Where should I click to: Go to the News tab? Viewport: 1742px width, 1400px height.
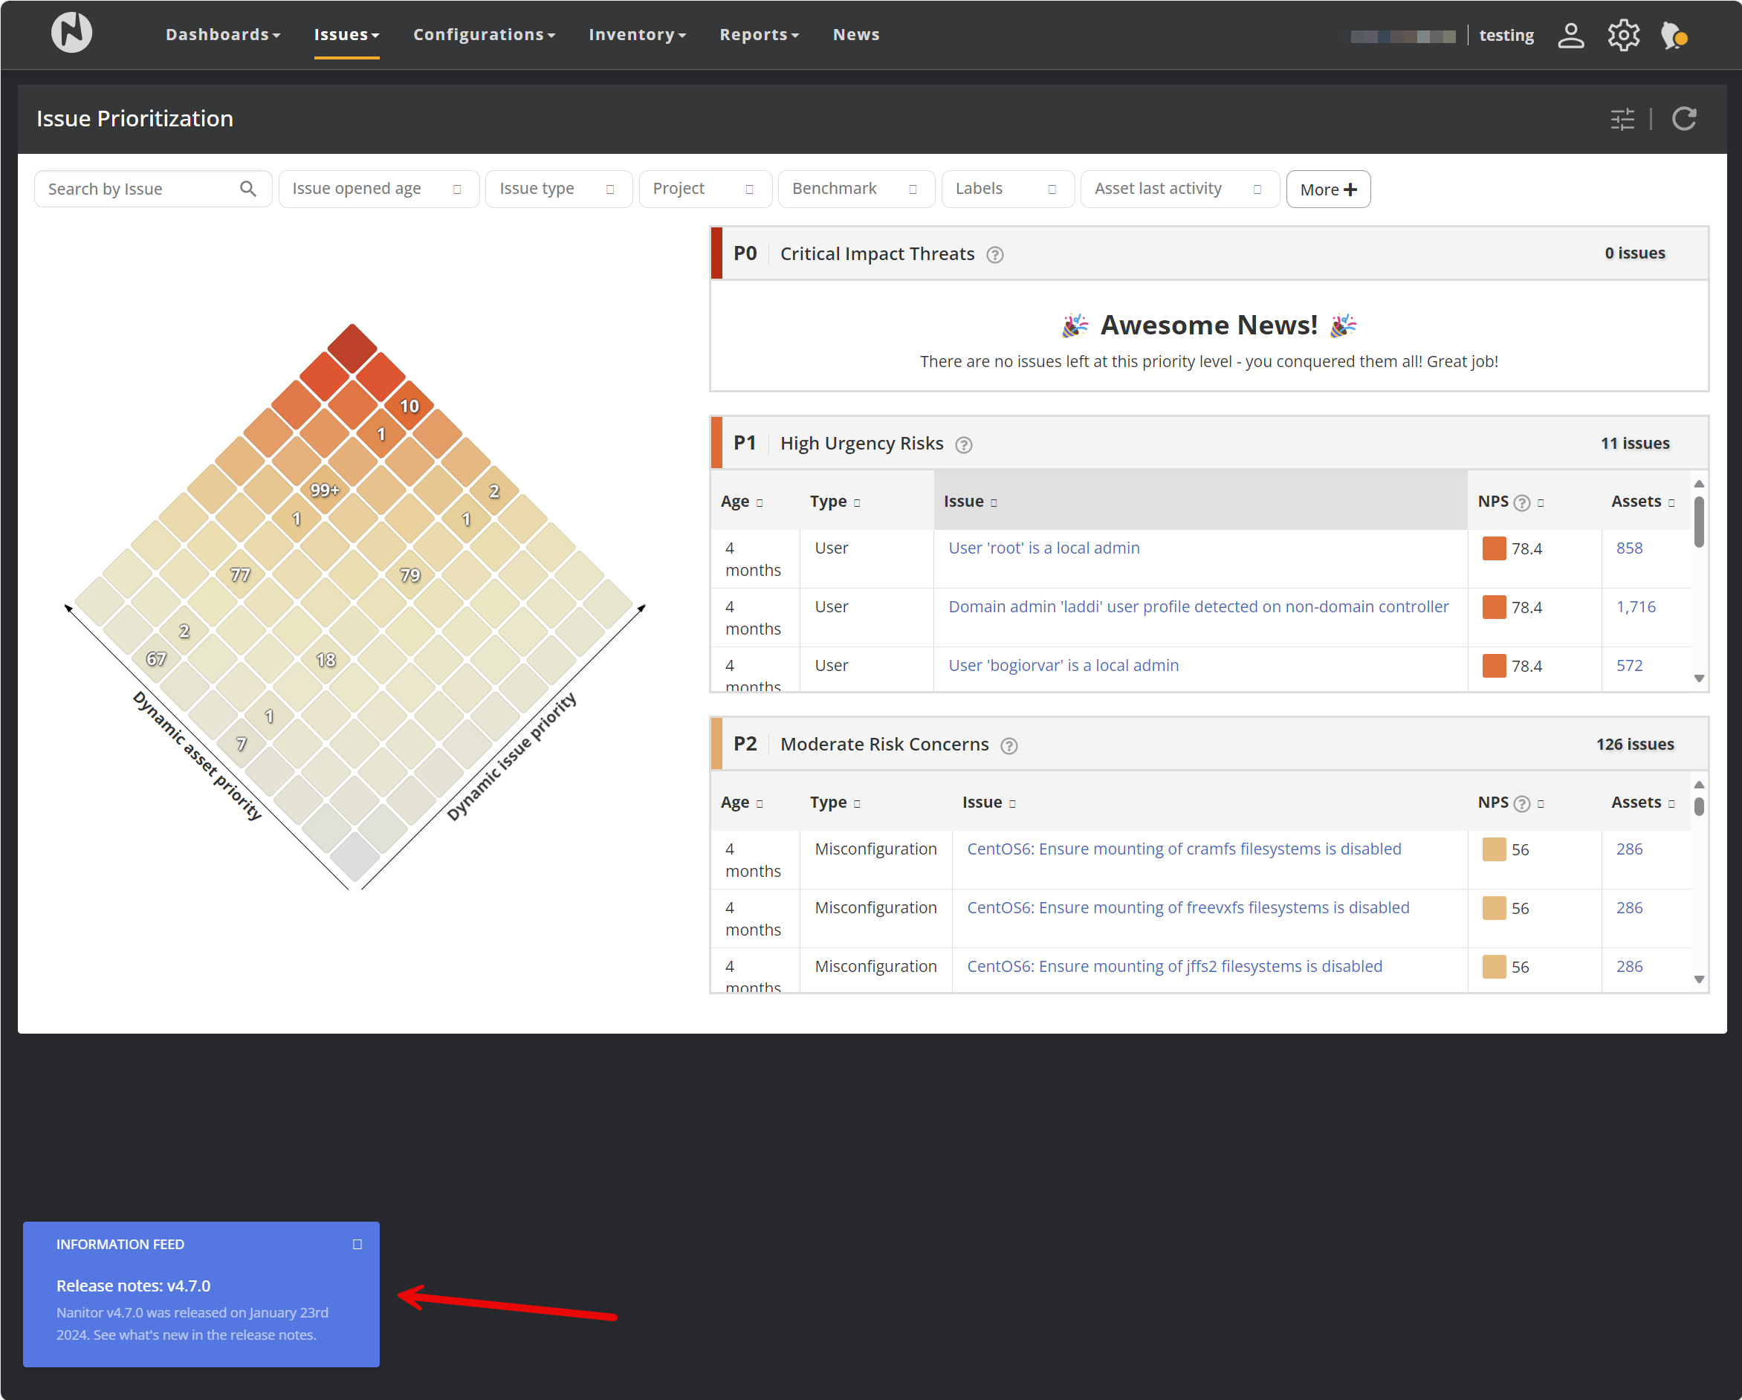(x=855, y=35)
